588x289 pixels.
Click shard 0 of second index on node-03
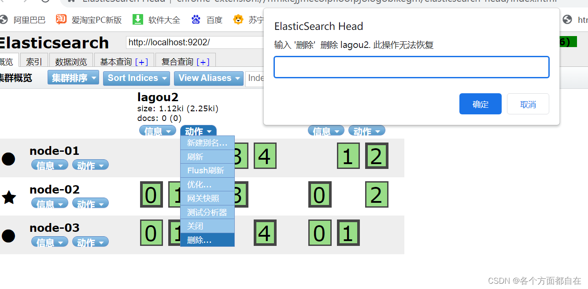coord(320,233)
